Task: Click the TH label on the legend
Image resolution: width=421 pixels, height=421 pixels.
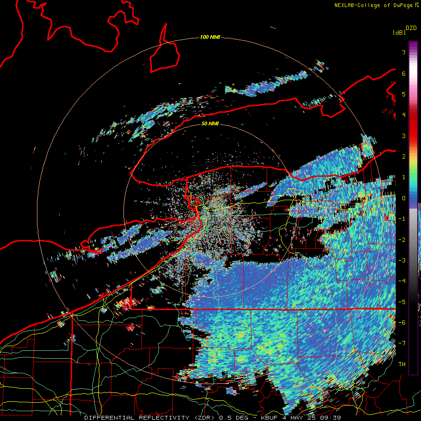Action: click(x=402, y=364)
